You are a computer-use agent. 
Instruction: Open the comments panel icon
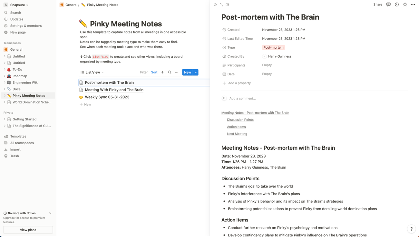[388, 5]
